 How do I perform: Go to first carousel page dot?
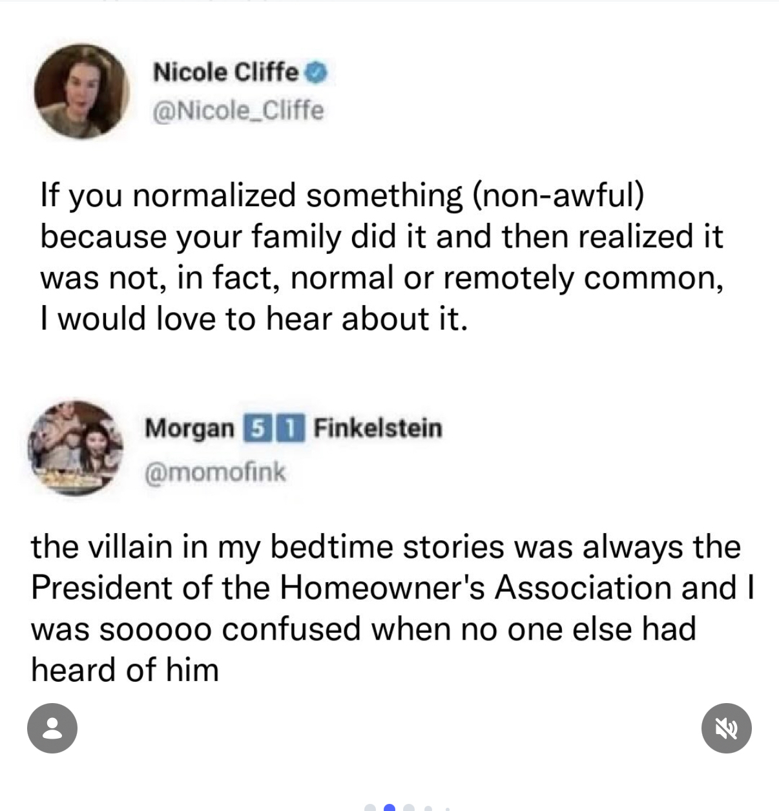pos(370,808)
